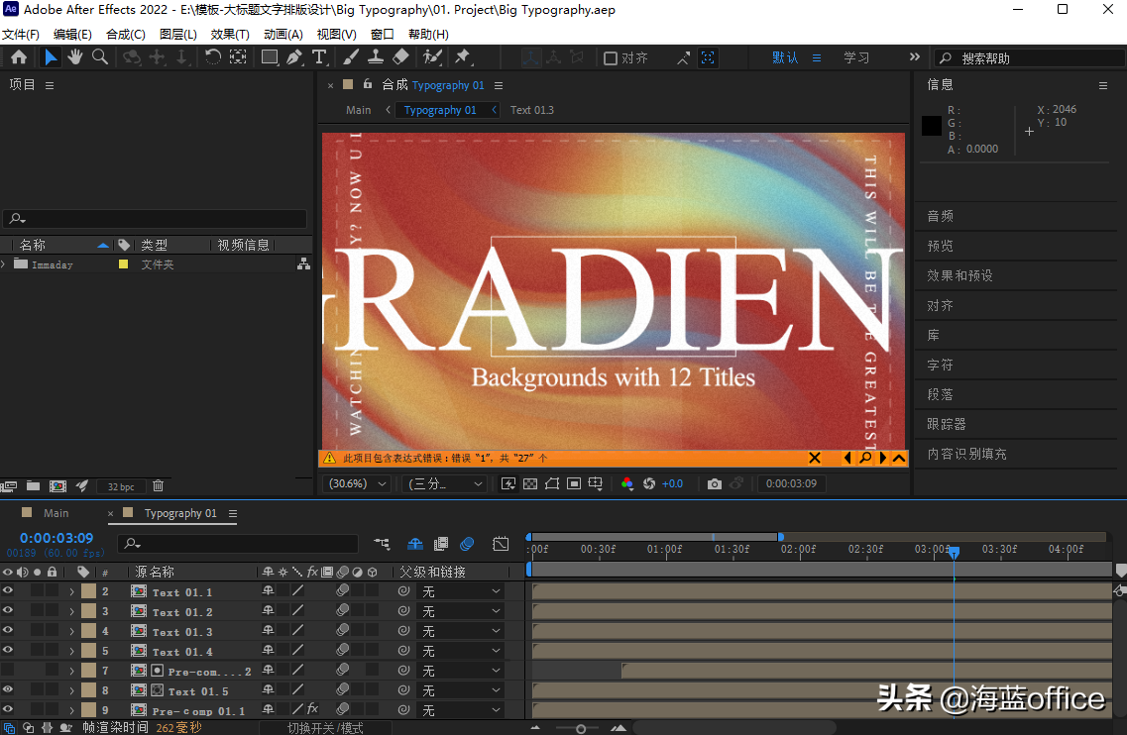The image size is (1127, 735).
Task: Select the Eraser tool
Action: 400,57
